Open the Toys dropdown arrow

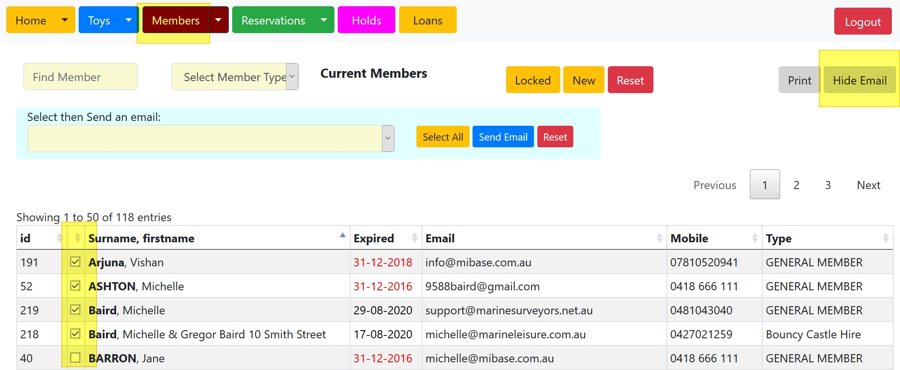(128, 20)
